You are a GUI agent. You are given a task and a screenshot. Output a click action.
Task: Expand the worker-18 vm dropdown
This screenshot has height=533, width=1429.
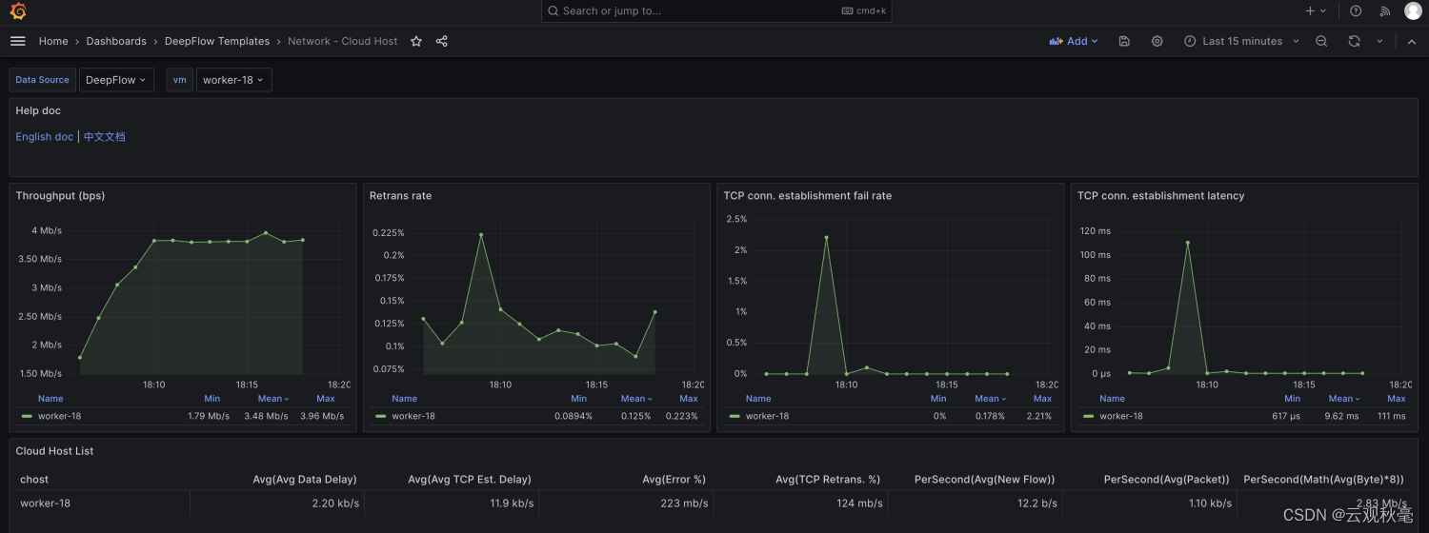click(x=233, y=80)
